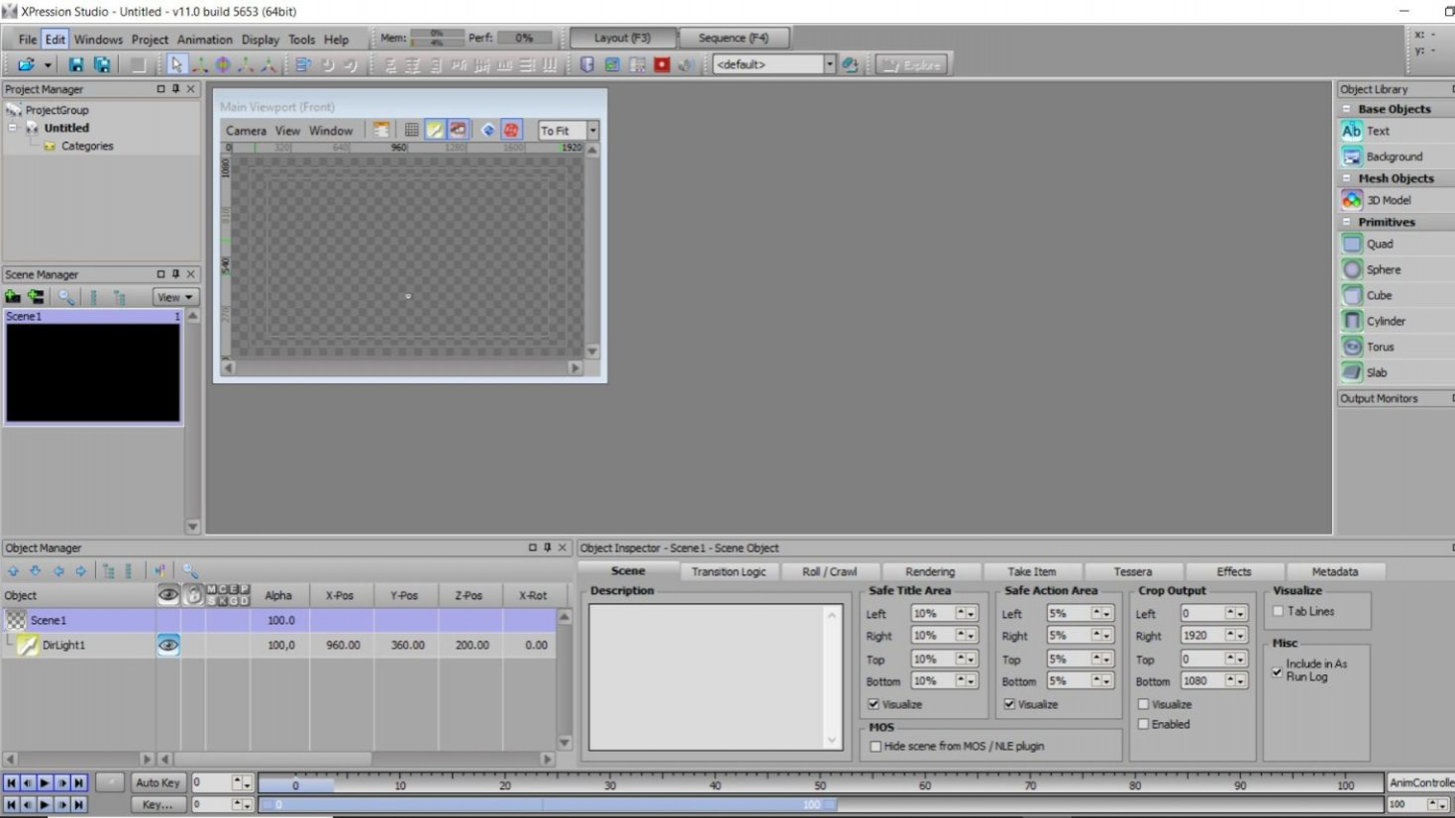The image size is (1455, 818).
Task: Open the To Fit zoom dropdown
Action: (592, 131)
